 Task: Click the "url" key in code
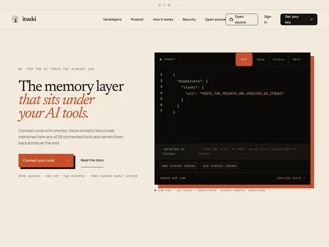[190, 94]
